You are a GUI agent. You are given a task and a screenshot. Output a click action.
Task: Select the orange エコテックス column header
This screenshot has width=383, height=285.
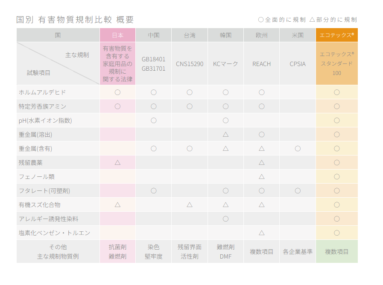tap(336, 35)
